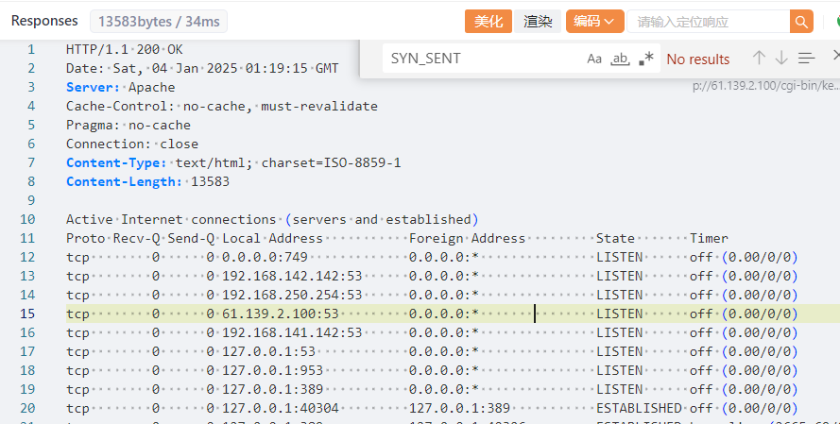Open the 编码 encoding dropdown

point(594,22)
